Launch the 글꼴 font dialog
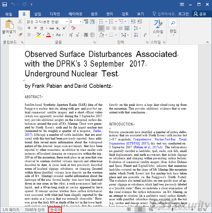Image resolution: width=212 pixels, height=213 pixels. pos(94,42)
